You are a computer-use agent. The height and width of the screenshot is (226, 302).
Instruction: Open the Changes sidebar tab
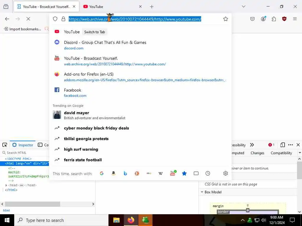click(257, 153)
